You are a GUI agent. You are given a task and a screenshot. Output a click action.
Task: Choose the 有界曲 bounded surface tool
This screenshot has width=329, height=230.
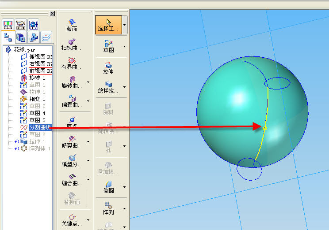[x=72, y=63]
